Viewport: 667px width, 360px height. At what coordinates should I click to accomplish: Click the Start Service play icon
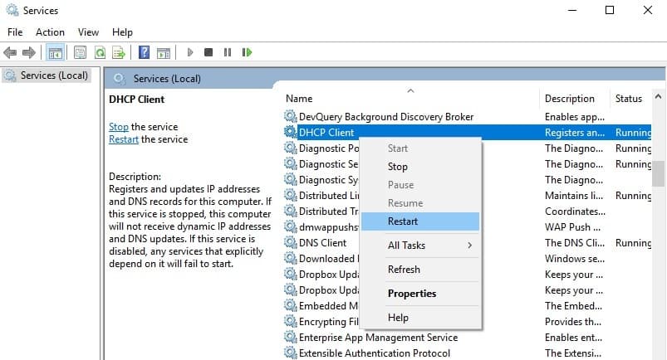[190, 52]
